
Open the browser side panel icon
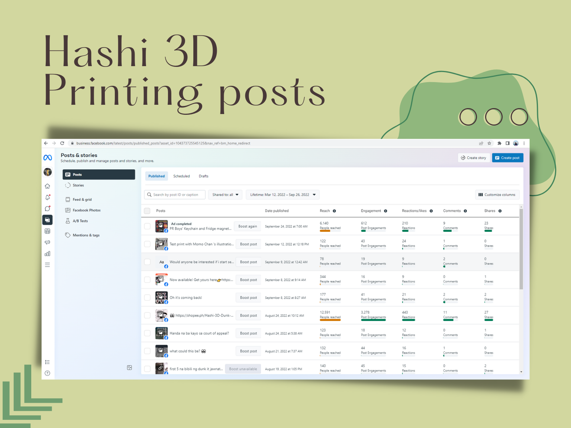(507, 143)
